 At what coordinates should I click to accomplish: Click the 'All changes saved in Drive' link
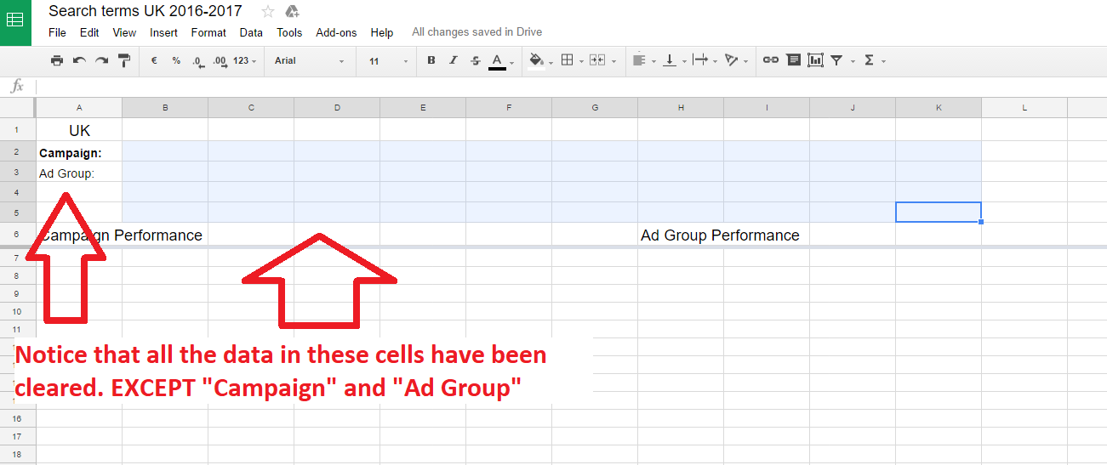(476, 32)
